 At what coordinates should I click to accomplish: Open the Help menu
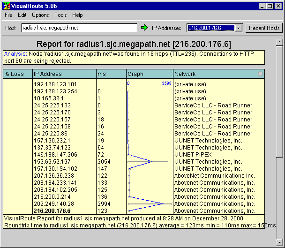pos(77,15)
